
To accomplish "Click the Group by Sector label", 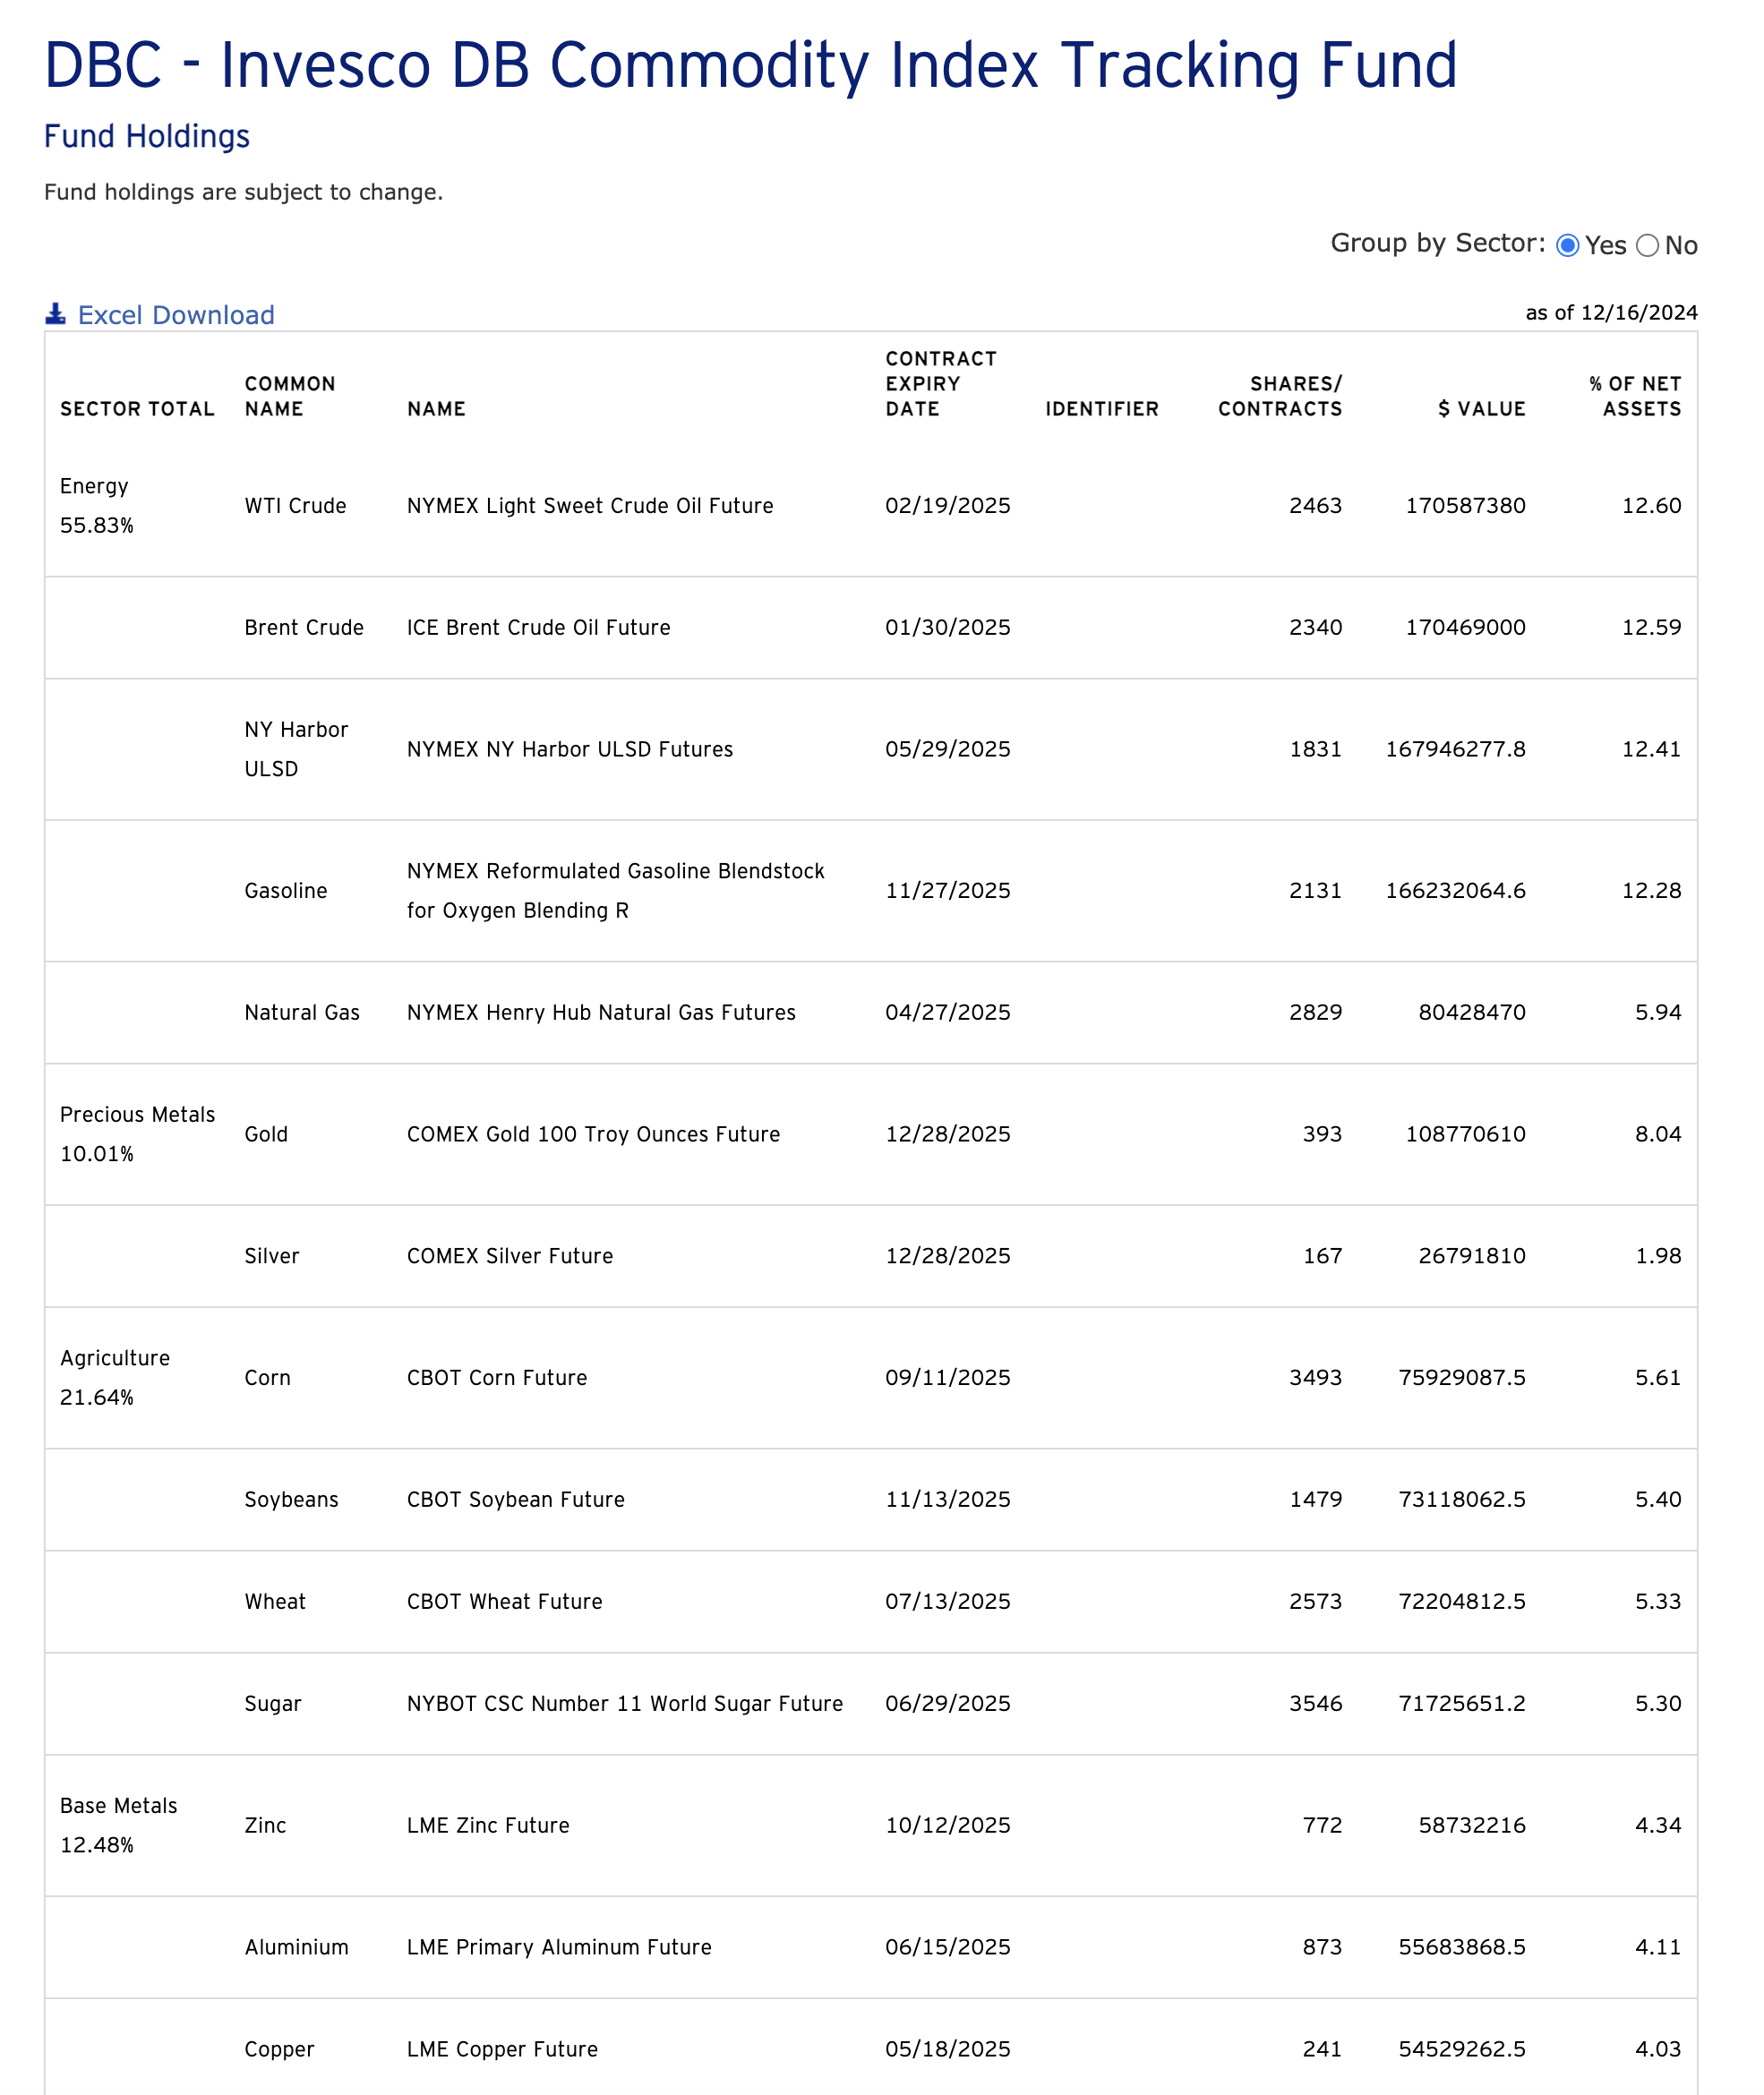I will [1434, 243].
